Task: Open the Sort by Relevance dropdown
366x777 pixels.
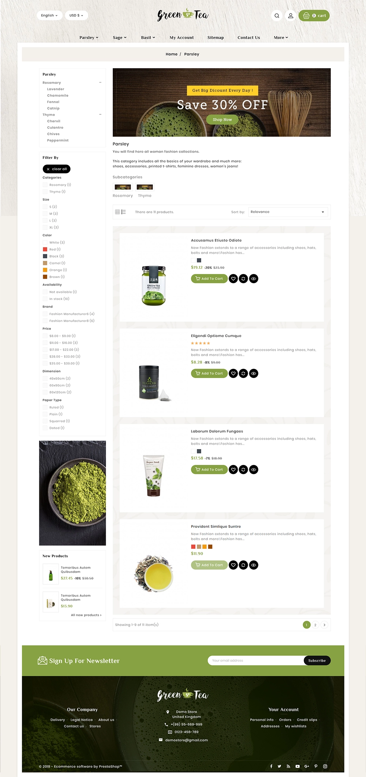Action: point(288,212)
